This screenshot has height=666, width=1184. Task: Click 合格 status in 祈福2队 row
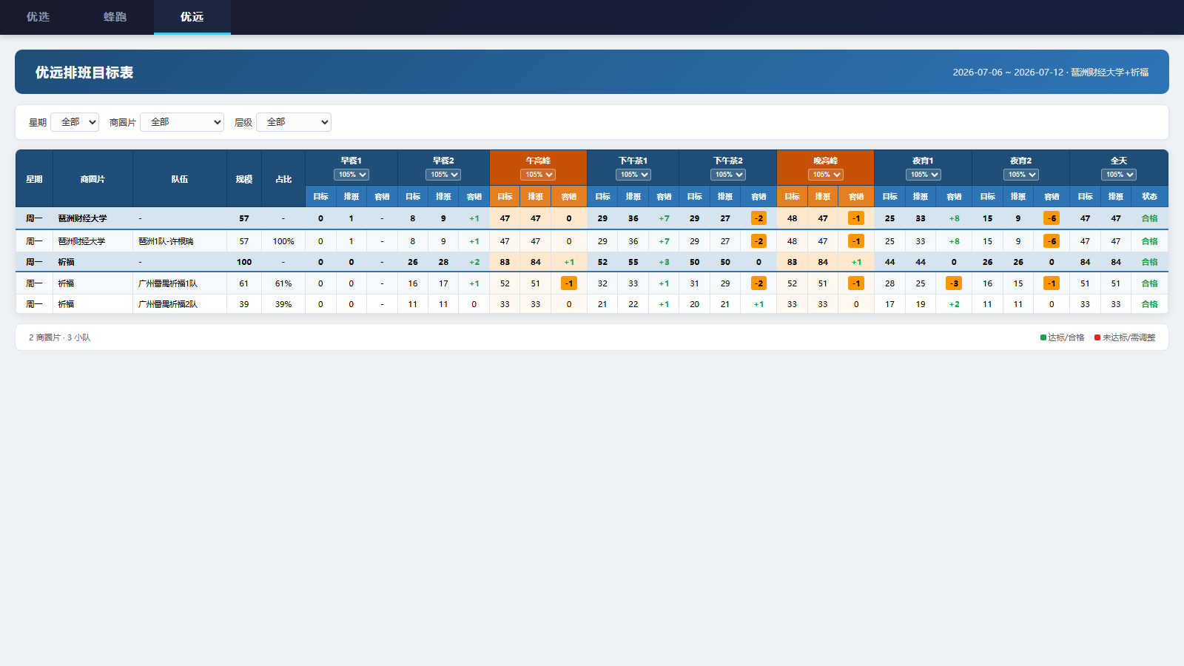(1149, 304)
